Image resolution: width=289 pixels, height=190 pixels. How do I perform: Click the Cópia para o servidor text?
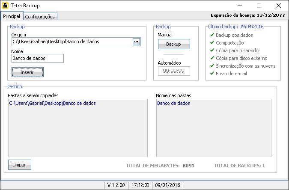click(238, 50)
